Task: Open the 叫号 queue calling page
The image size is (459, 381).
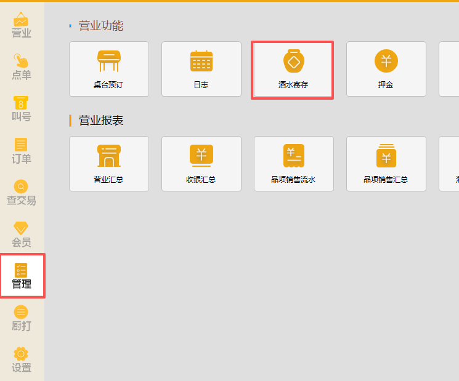Action: tap(22, 109)
